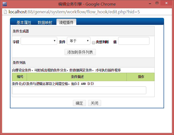This screenshot has height=135, width=174.
Task: Click the 条件描述 column header
Action: [x=77, y=77]
